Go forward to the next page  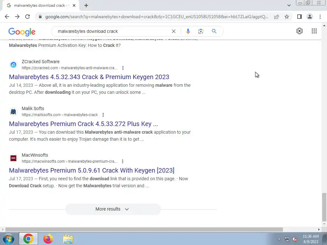(17, 17)
